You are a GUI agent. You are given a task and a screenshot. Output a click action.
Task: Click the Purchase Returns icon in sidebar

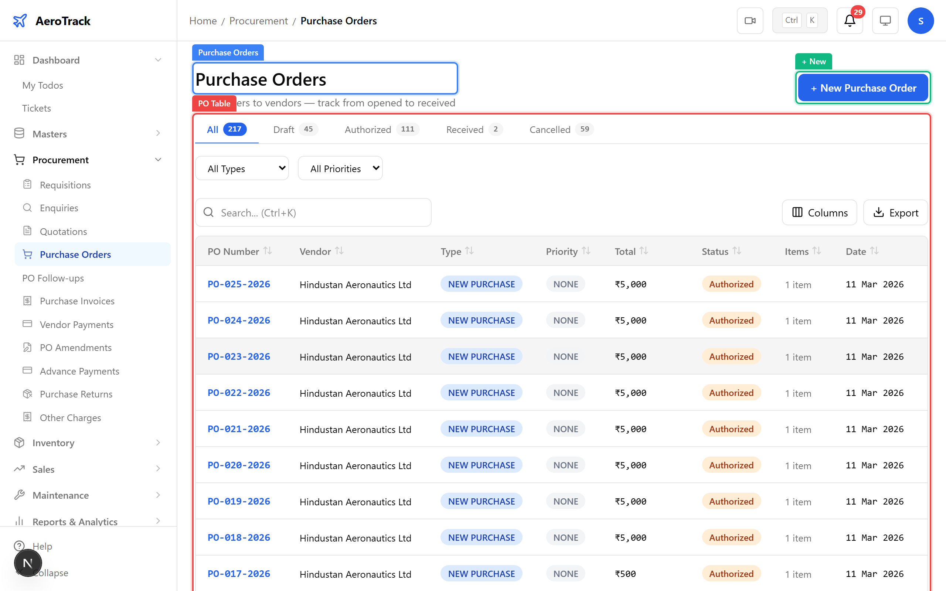[27, 394]
